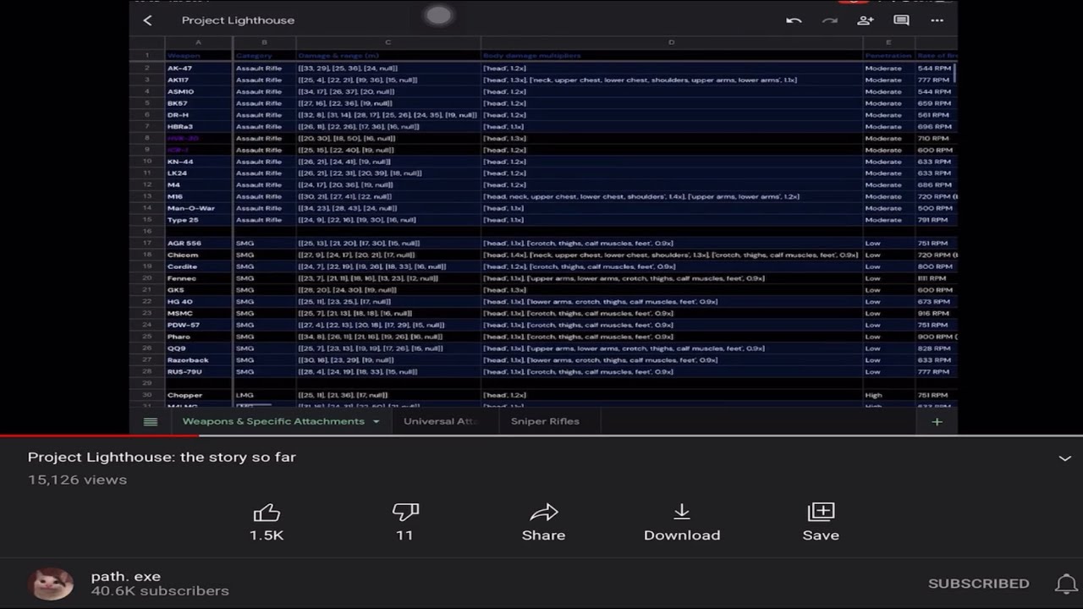1083x609 pixels.
Task: Select the KN-44 weapon cell
Action: (x=199, y=162)
